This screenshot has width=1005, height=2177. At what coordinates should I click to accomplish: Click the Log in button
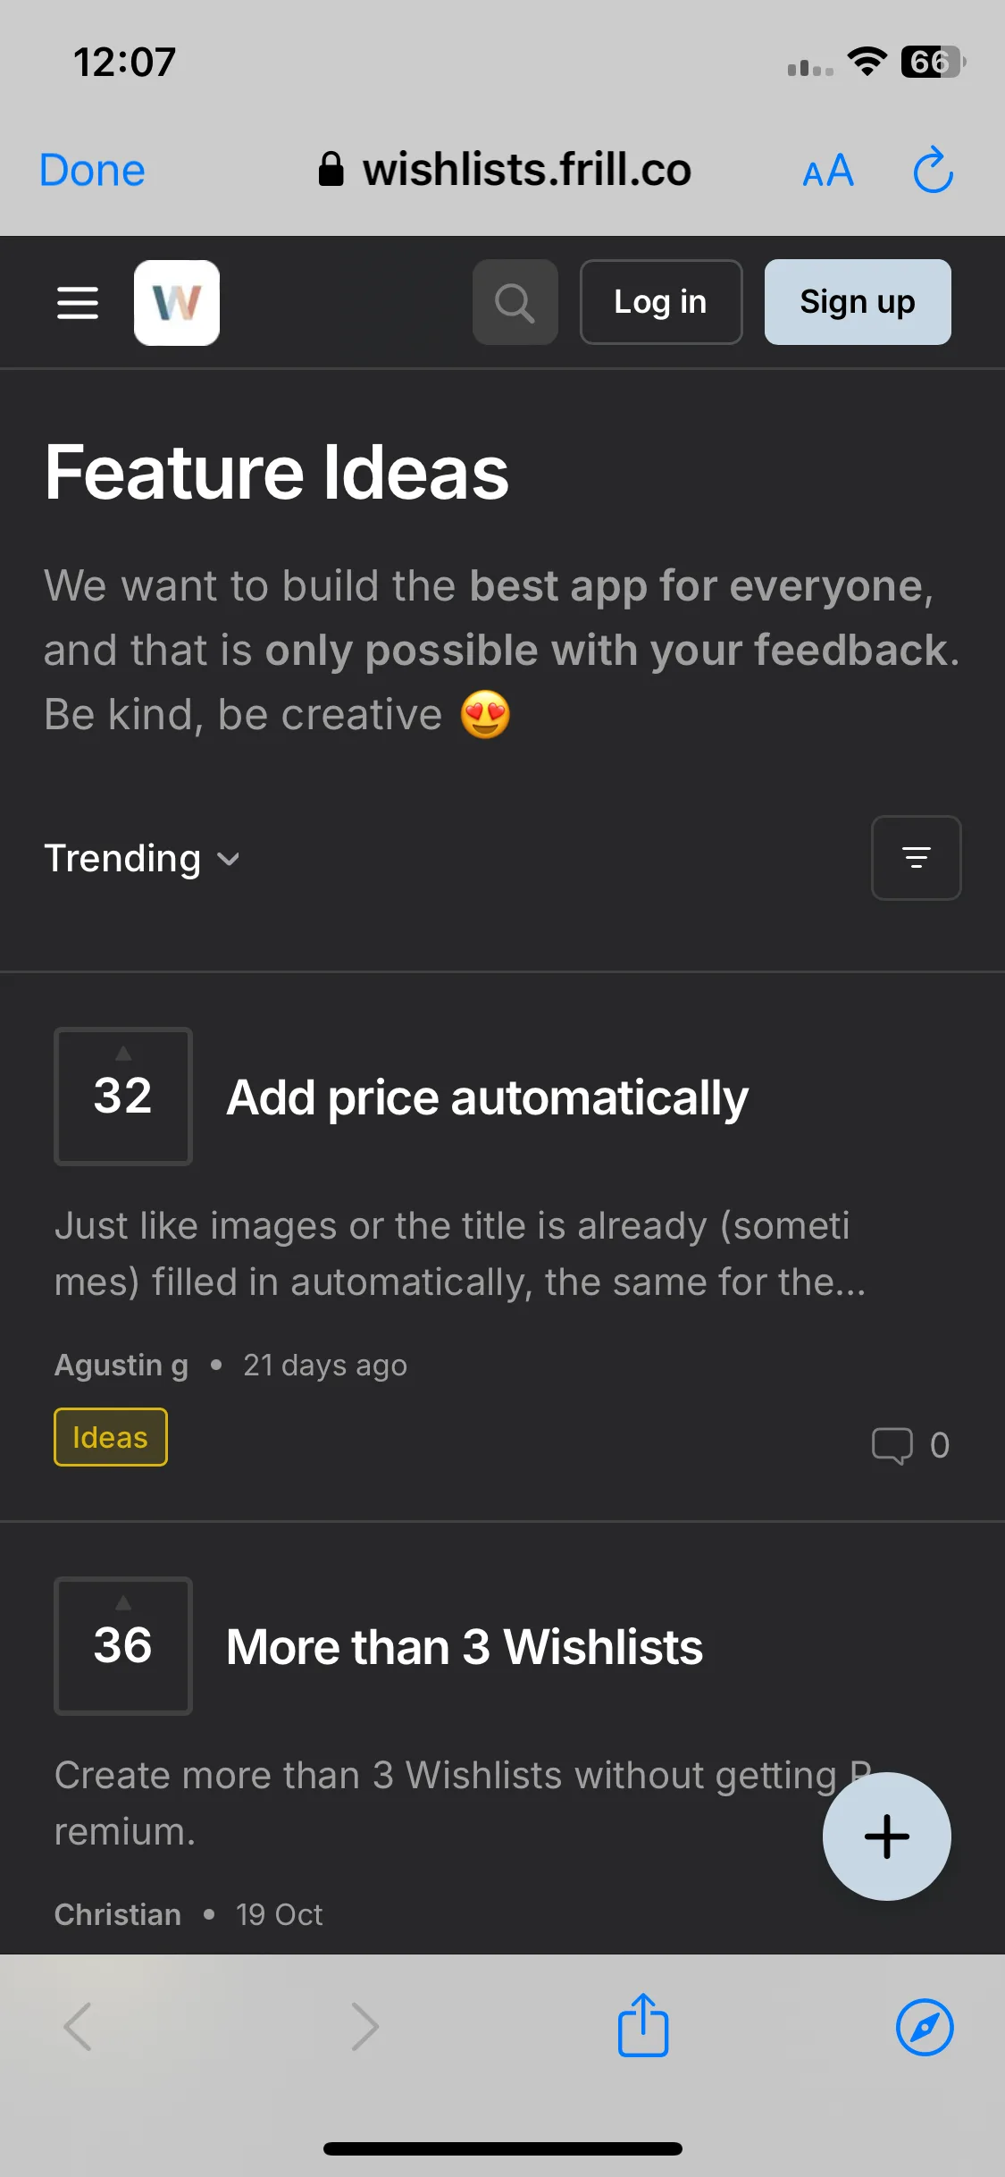coord(661,302)
